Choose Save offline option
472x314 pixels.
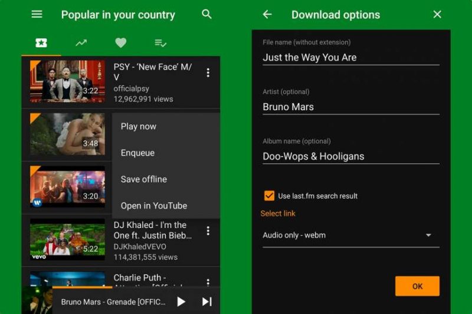(x=144, y=179)
